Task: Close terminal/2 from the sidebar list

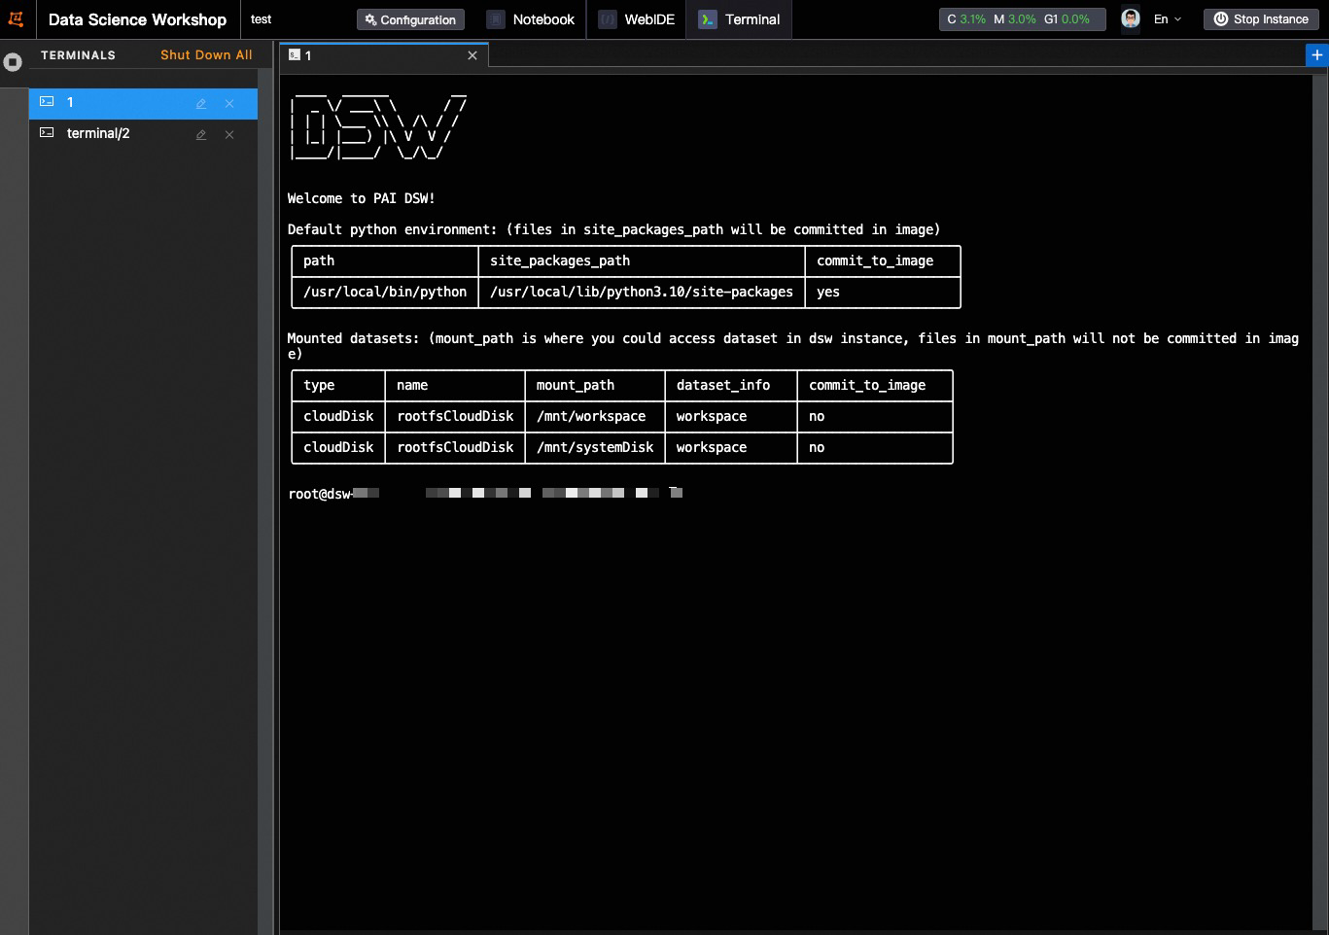Action: click(x=229, y=134)
